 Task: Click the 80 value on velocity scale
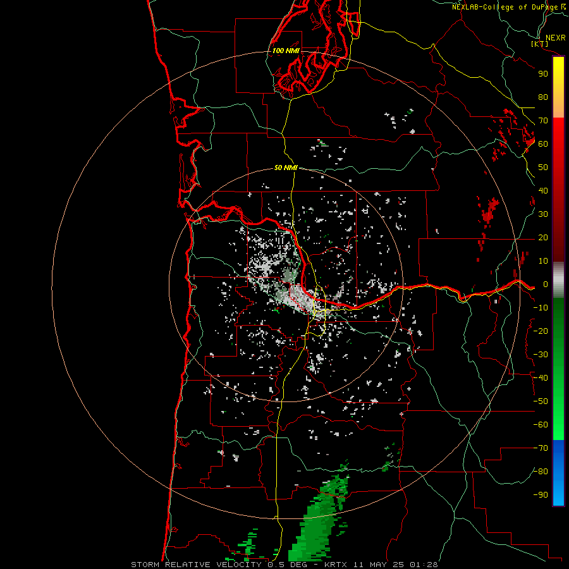(x=543, y=97)
